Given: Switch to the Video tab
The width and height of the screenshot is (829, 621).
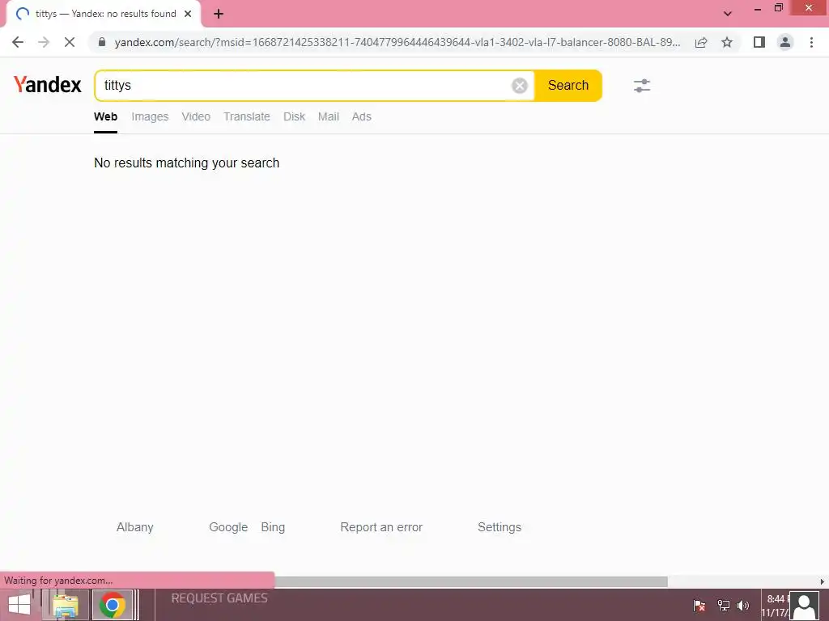Looking at the screenshot, I should (x=196, y=116).
